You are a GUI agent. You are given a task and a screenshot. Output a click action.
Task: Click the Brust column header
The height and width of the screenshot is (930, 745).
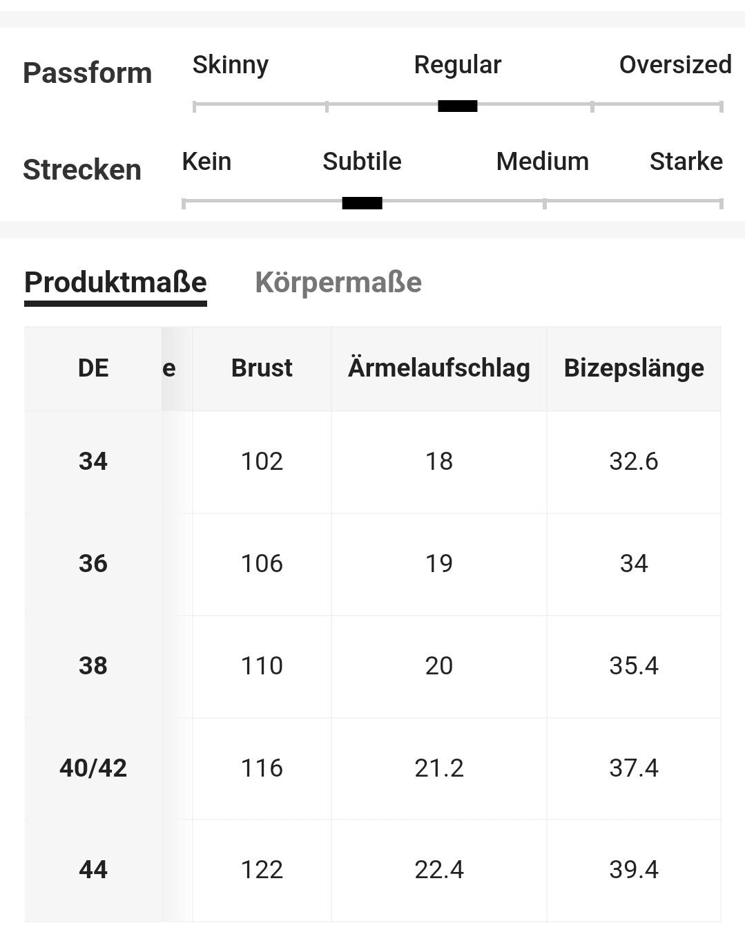click(262, 368)
